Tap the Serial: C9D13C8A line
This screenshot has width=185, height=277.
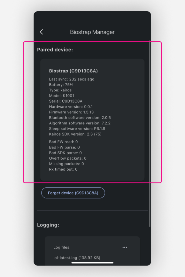pyautogui.click(x=66, y=101)
